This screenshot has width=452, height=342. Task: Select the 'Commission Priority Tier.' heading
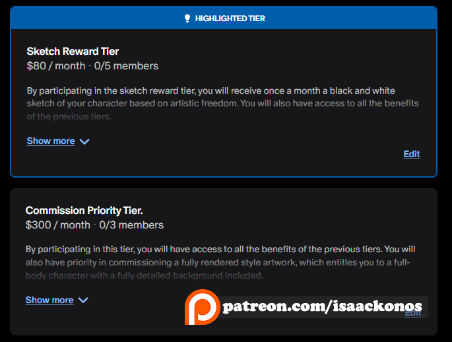(x=84, y=211)
